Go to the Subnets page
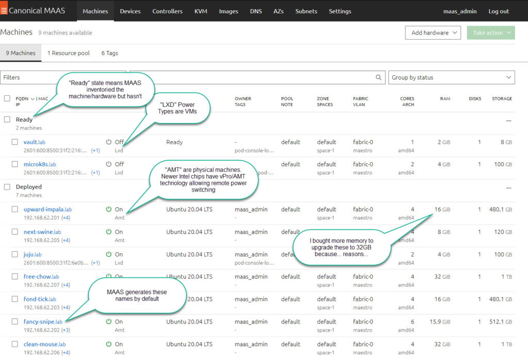This screenshot has height=361, width=528. tap(306, 11)
